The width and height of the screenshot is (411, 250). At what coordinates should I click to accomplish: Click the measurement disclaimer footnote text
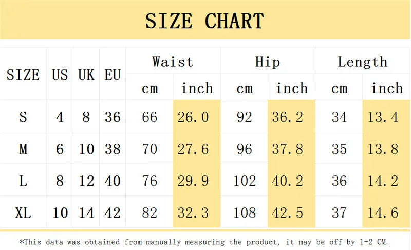203,242
